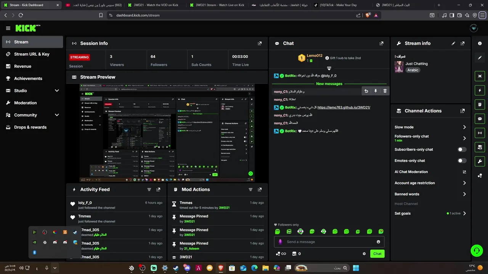Delete nony_C1's highlighted chat message
The width and height of the screenshot is (488, 274).
pyautogui.click(x=385, y=91)
